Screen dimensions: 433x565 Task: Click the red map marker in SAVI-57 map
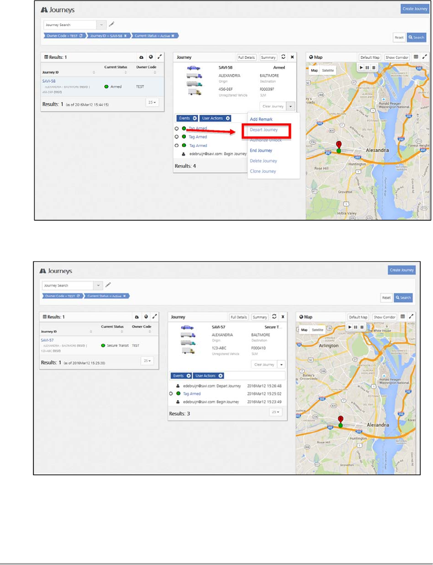click(341, 419)
